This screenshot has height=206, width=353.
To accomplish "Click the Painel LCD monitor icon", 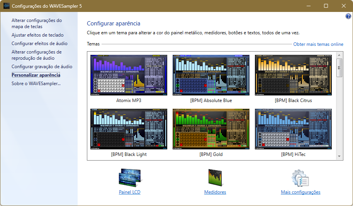I will click(130, 178).
